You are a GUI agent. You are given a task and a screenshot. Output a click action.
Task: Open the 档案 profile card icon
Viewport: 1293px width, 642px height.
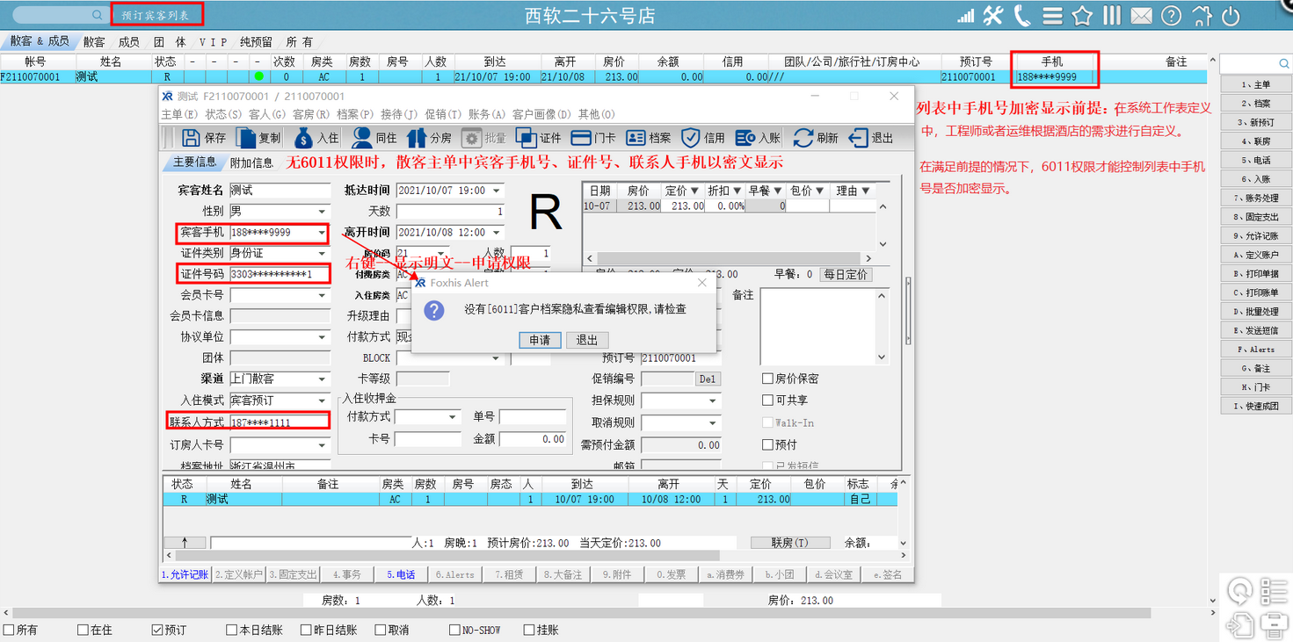pyautogui.click(x=636, y=138)
